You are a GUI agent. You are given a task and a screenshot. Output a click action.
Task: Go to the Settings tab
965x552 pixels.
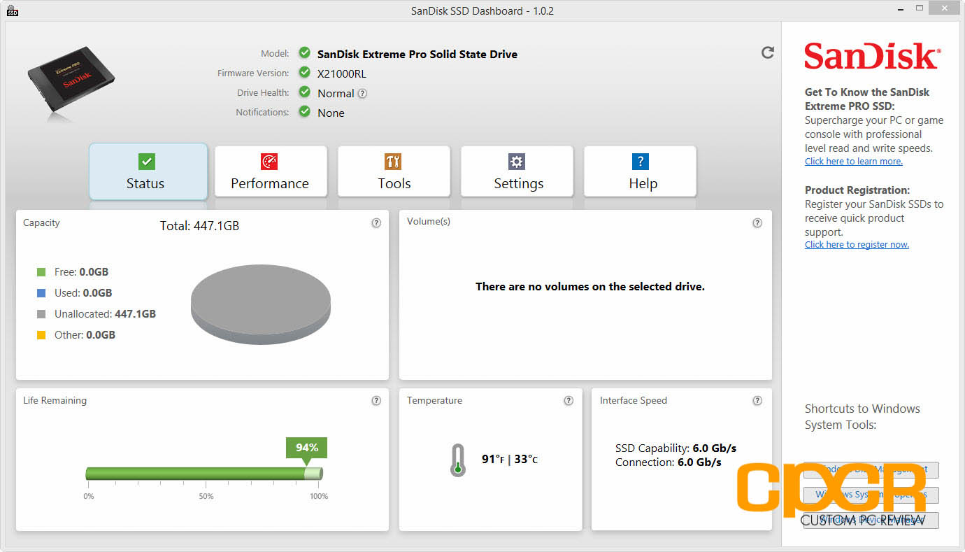click(517, 171)
